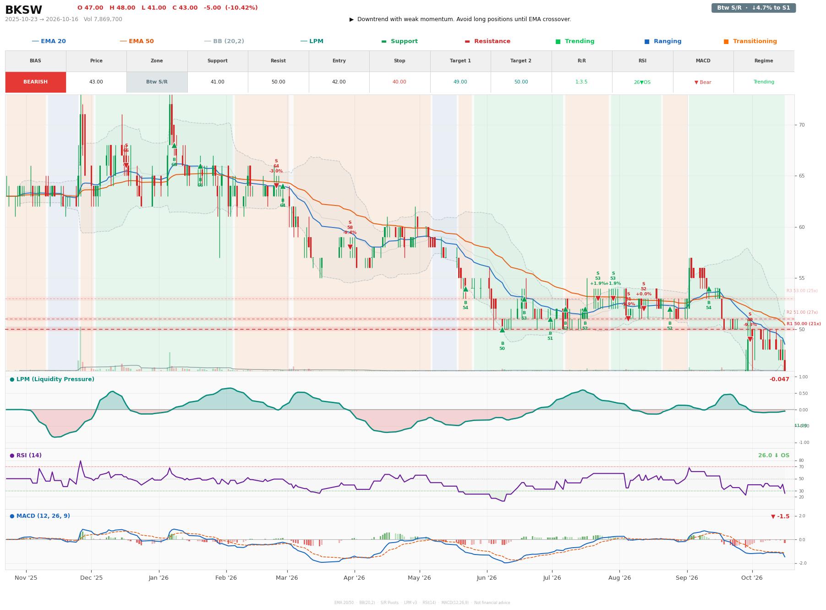Select the BIAS column header
The width and height of the screenshot is (826, 610).
click(x=36, y=61)
